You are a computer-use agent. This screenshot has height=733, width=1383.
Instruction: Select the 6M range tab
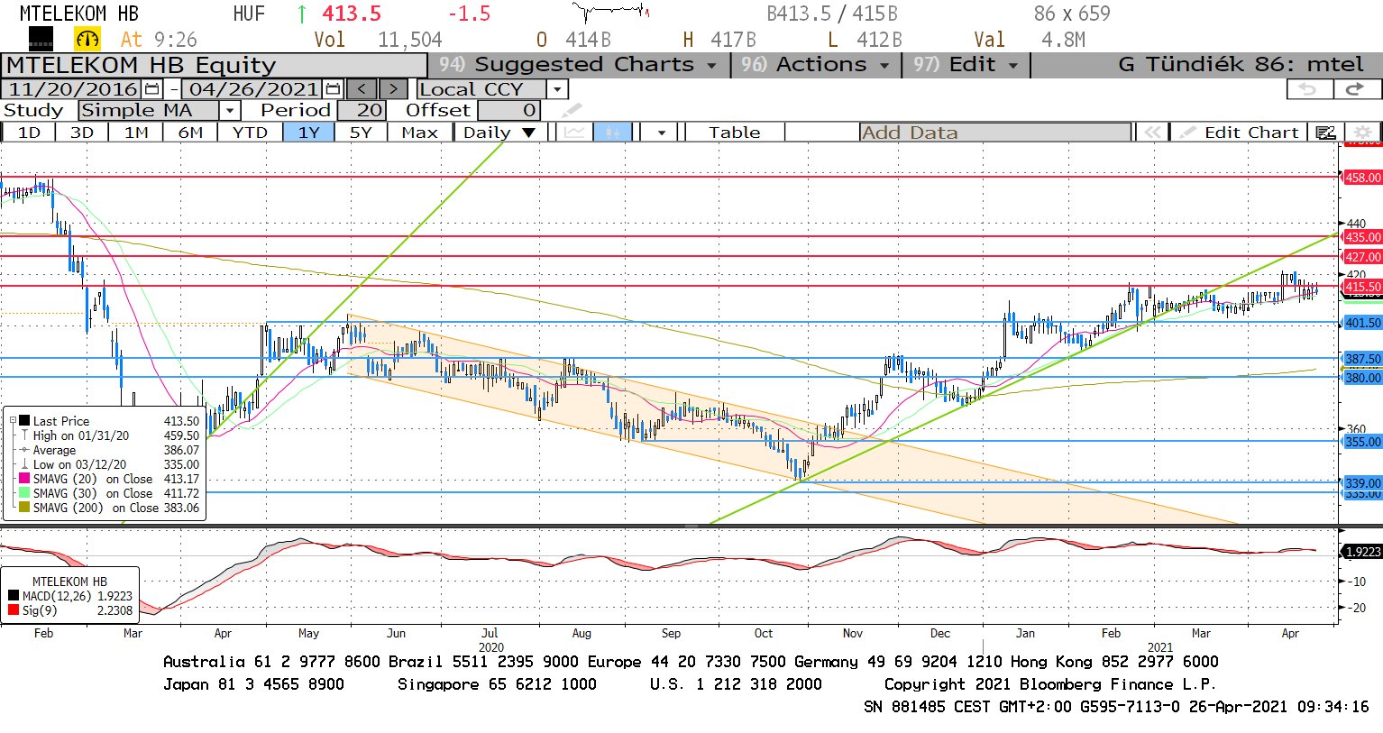[x=190, y=133]
